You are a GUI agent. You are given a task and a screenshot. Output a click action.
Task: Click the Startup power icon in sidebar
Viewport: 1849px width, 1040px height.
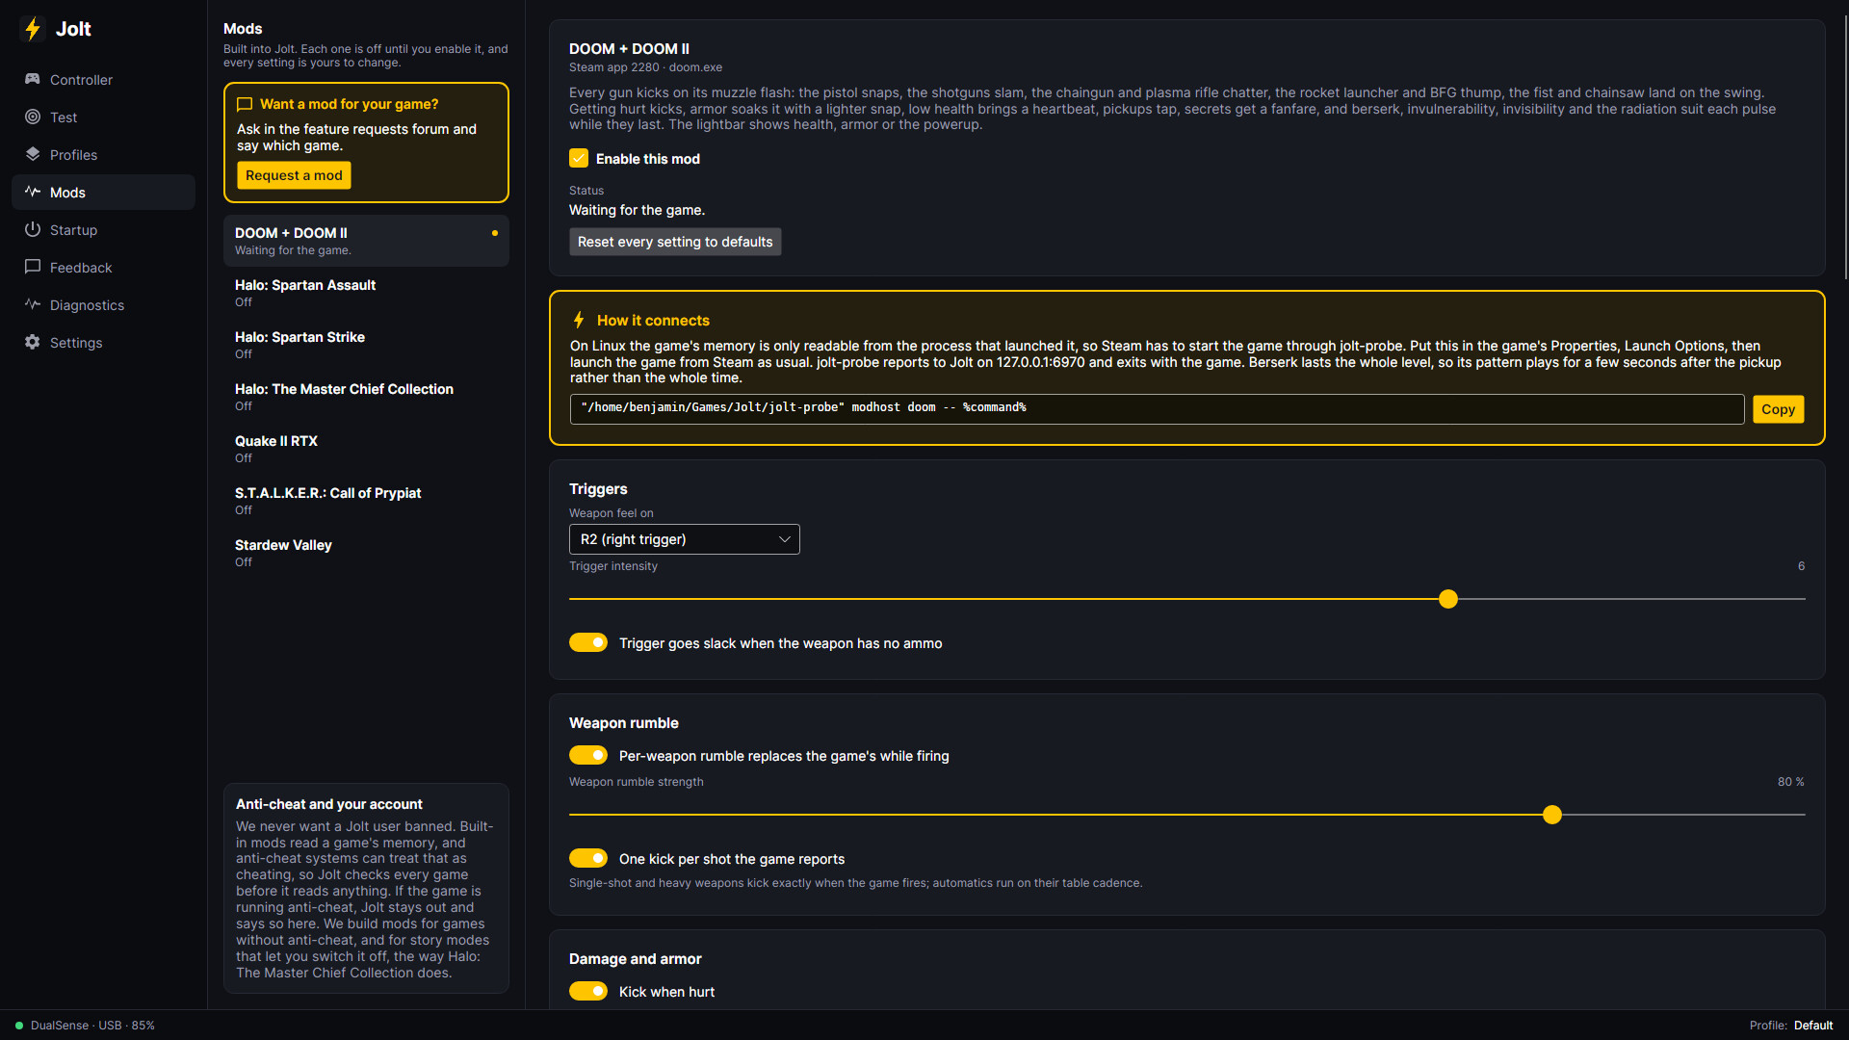pyautogui.click(x=33, y=229)
